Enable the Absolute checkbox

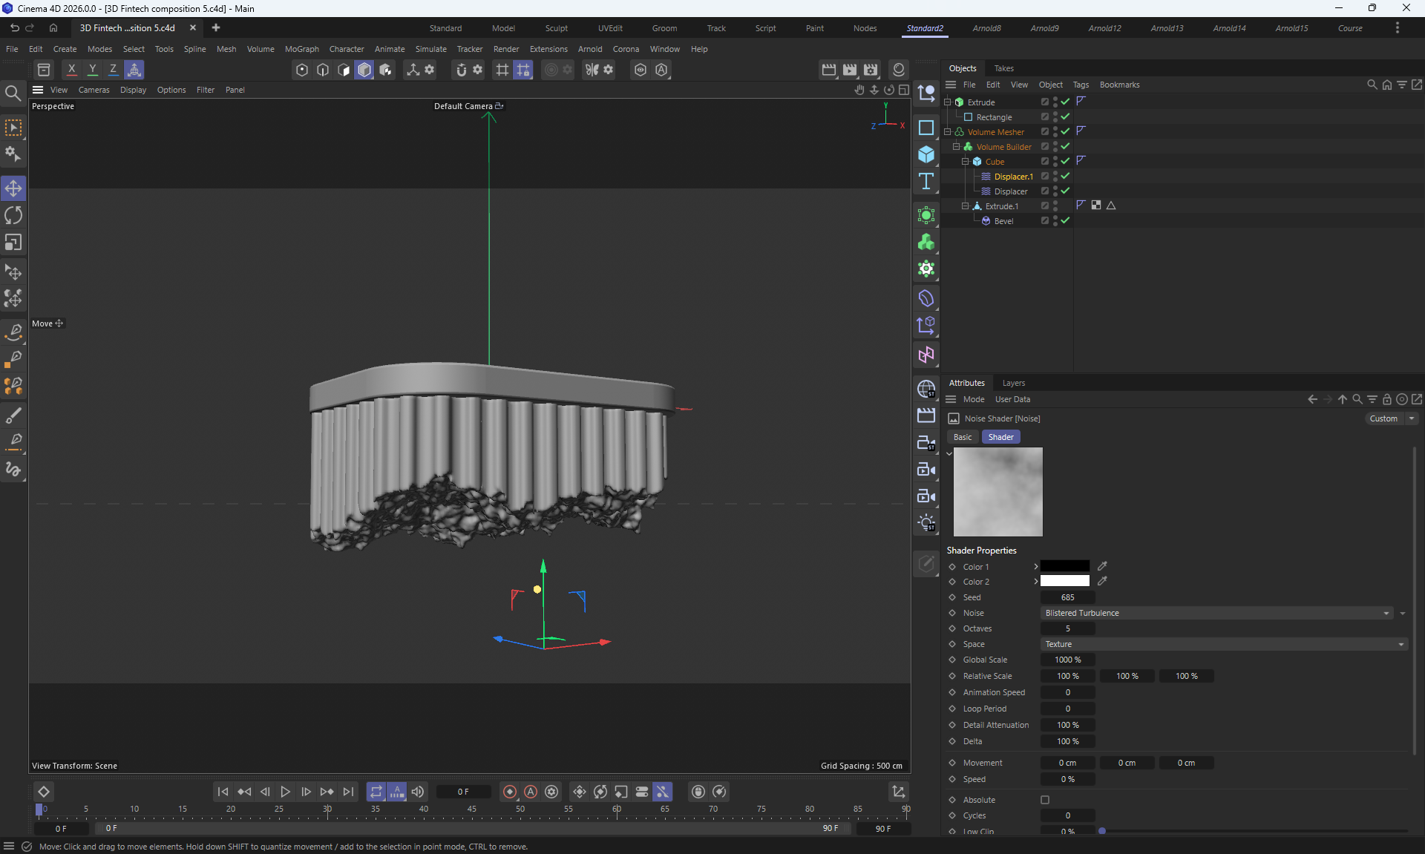[1045, 800]
